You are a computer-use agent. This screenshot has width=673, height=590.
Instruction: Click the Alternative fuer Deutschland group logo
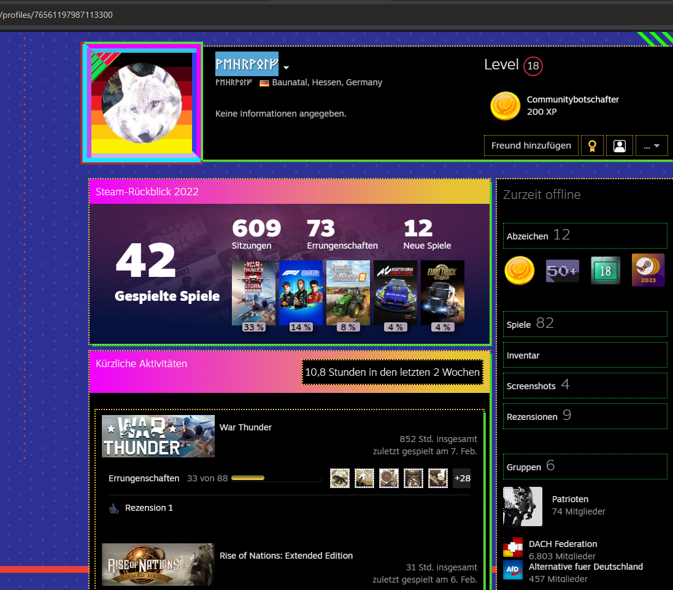512,570
